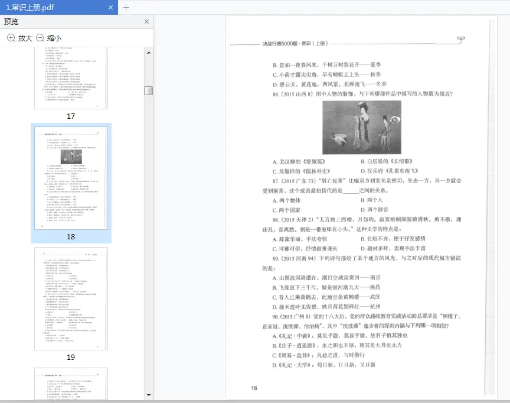
Task: Click option A 关汉卿的《窦娥冤》
Action: click(299, 161)
